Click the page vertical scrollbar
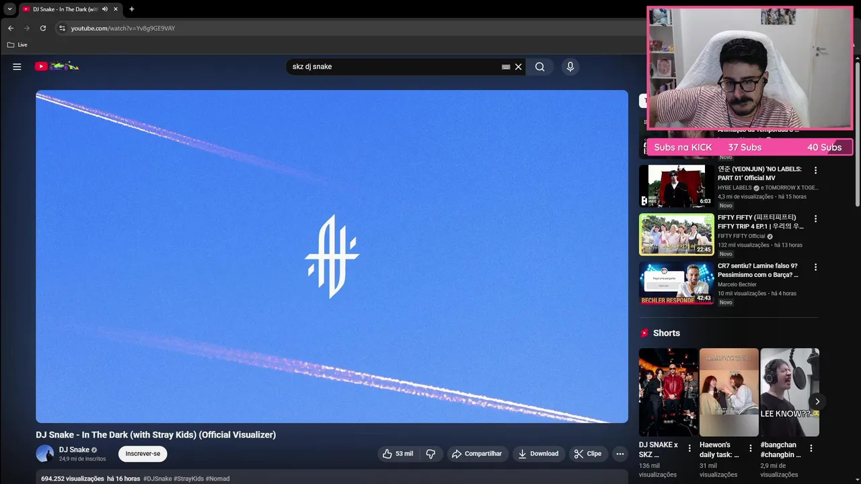The height and width of the screenshot is (484, 861). click(858, 134)
